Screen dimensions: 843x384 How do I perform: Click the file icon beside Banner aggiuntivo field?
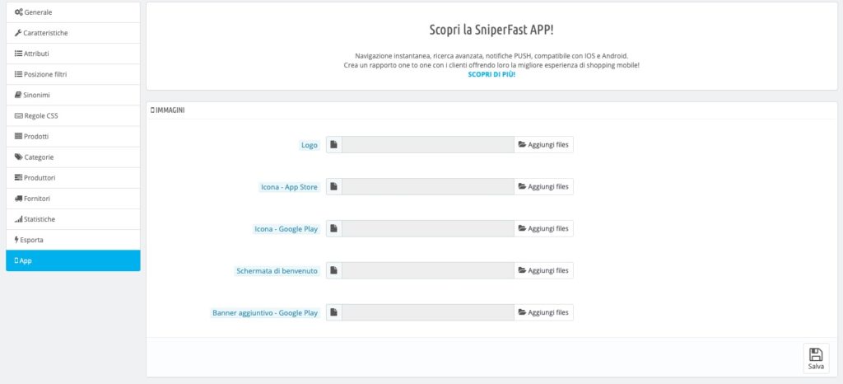tap(334, 312)
